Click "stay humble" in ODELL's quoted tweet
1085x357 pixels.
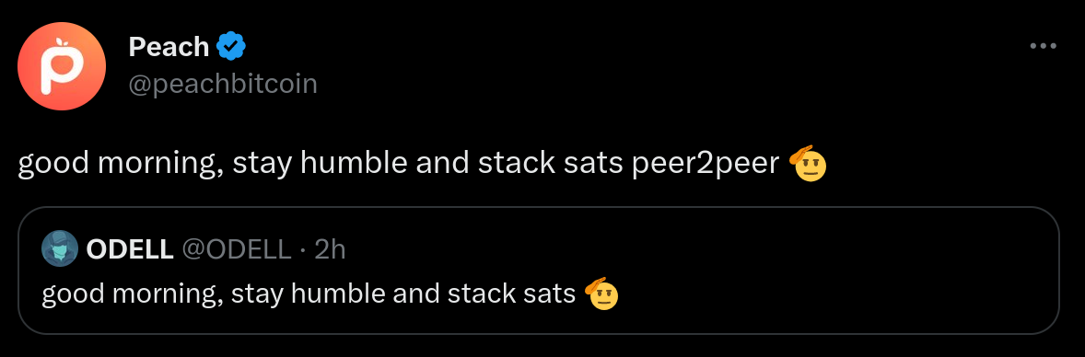point(308,295)
